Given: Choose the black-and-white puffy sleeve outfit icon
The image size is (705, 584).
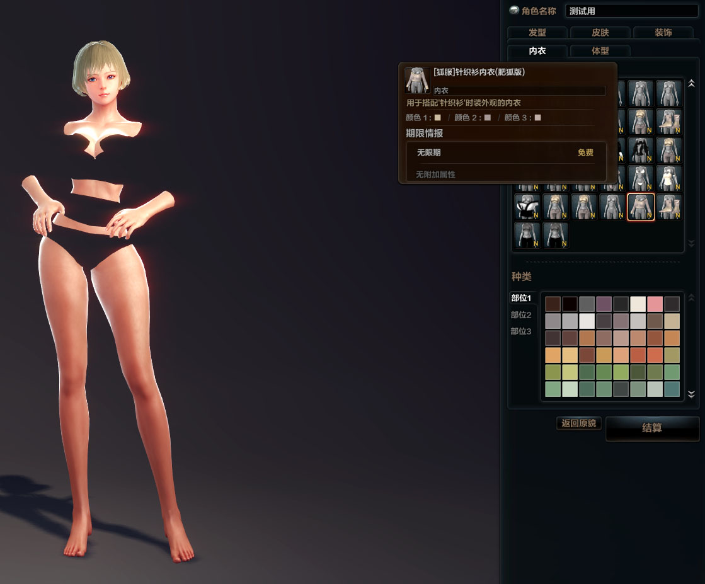Looking at the screenshot, I should tap(527, 207).
